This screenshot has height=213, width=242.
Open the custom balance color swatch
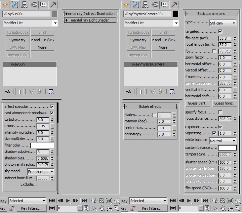227,148
